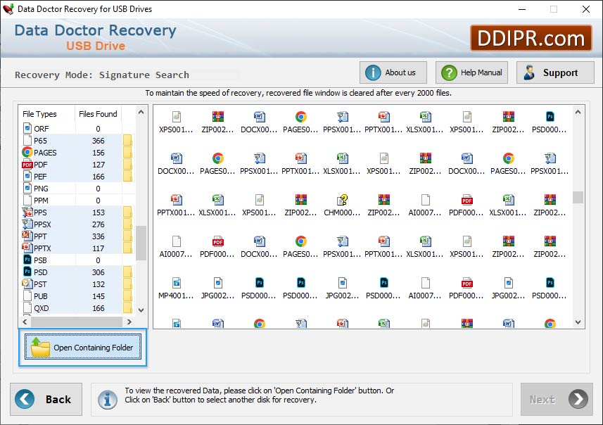
Task: Open the About us dialog
Action: tap(393, 72)
